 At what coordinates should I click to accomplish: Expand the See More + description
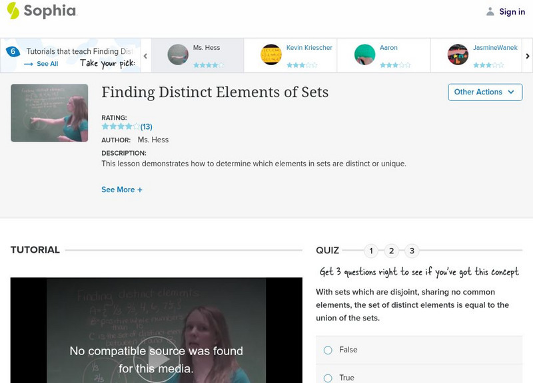(122, 190)
